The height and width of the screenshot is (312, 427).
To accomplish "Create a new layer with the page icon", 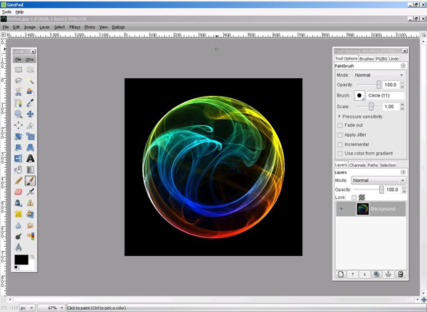I will pos(341,274).
